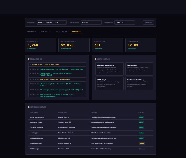Click the Component column header

coord(34,112)
